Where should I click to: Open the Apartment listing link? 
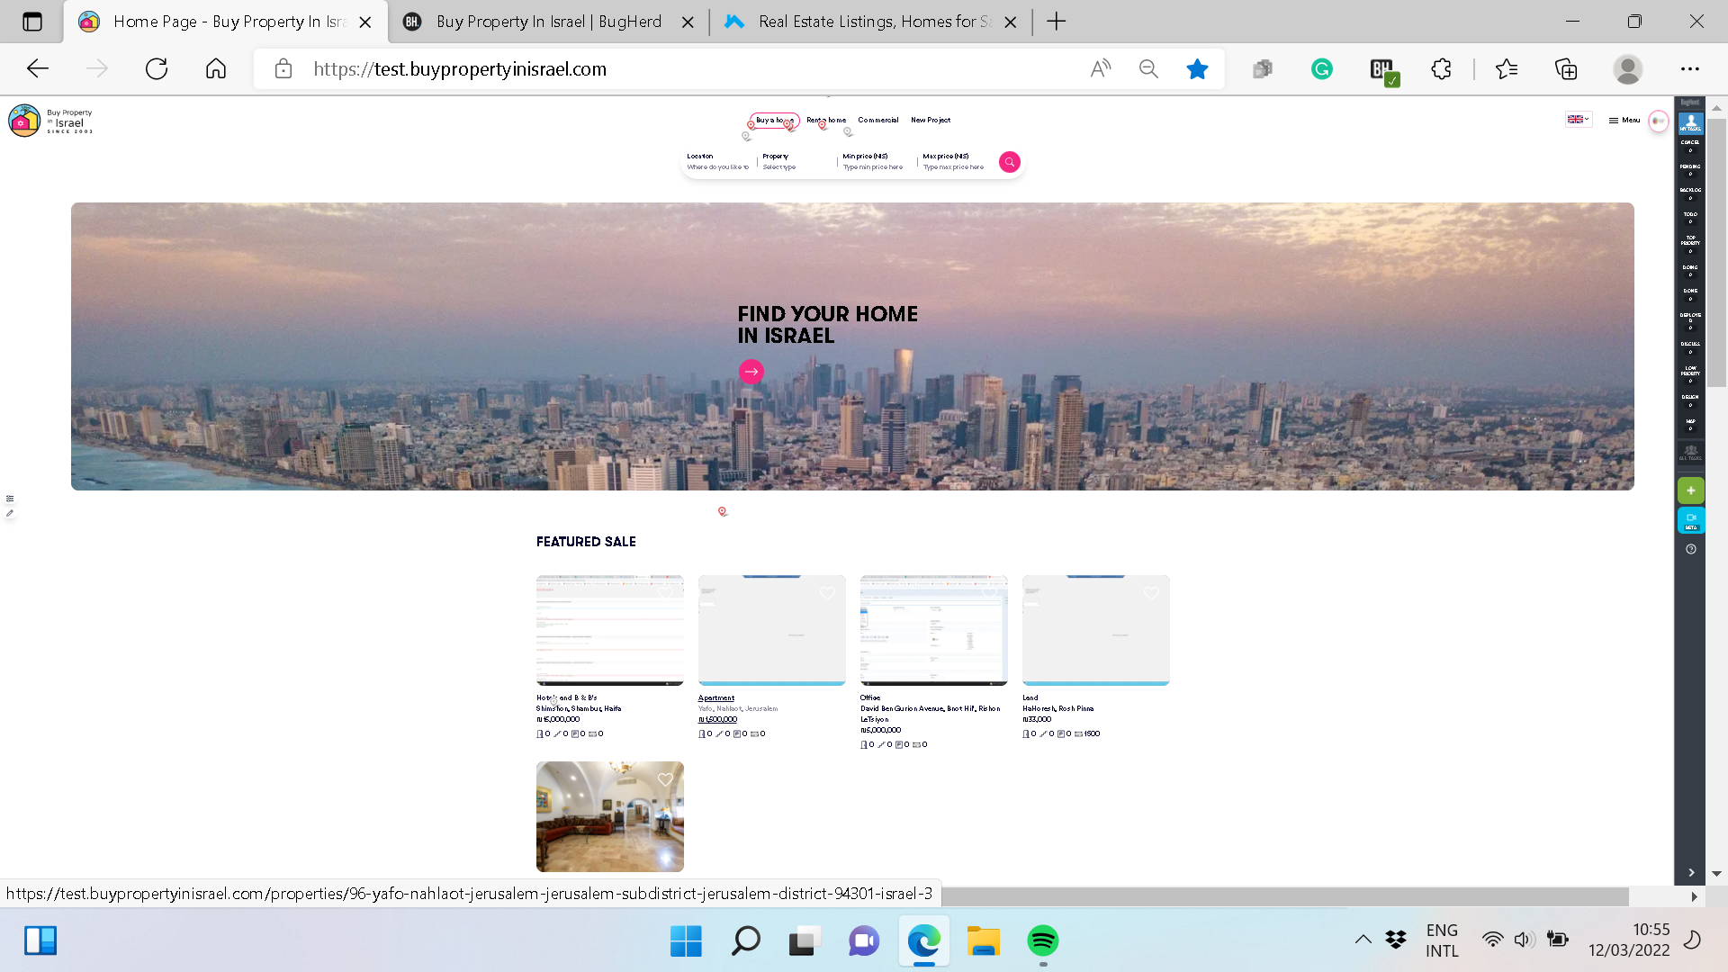coord(716,697)
